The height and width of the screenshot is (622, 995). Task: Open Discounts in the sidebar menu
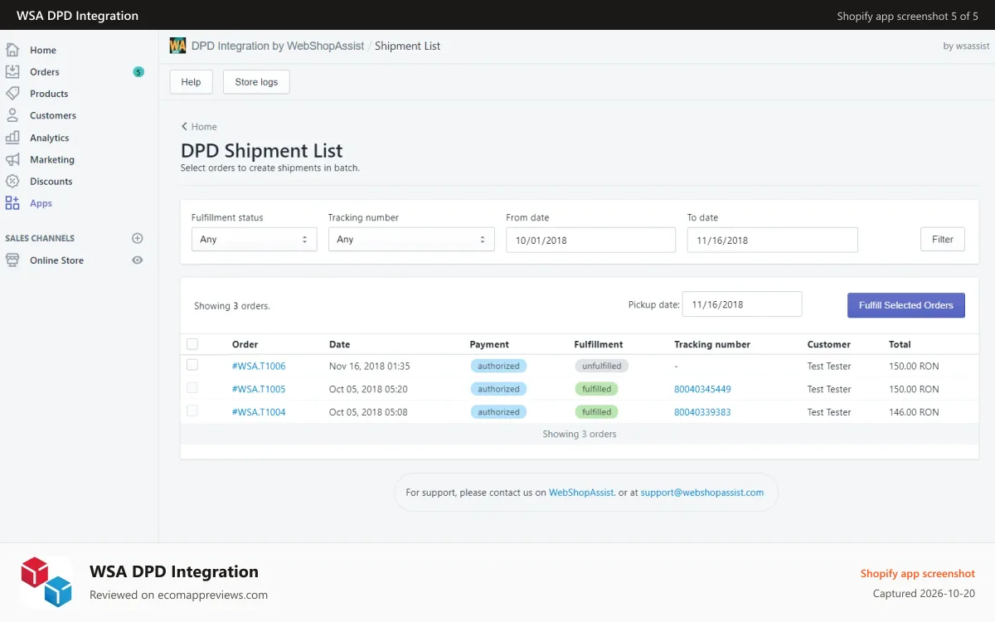click(x=51, y=181)
